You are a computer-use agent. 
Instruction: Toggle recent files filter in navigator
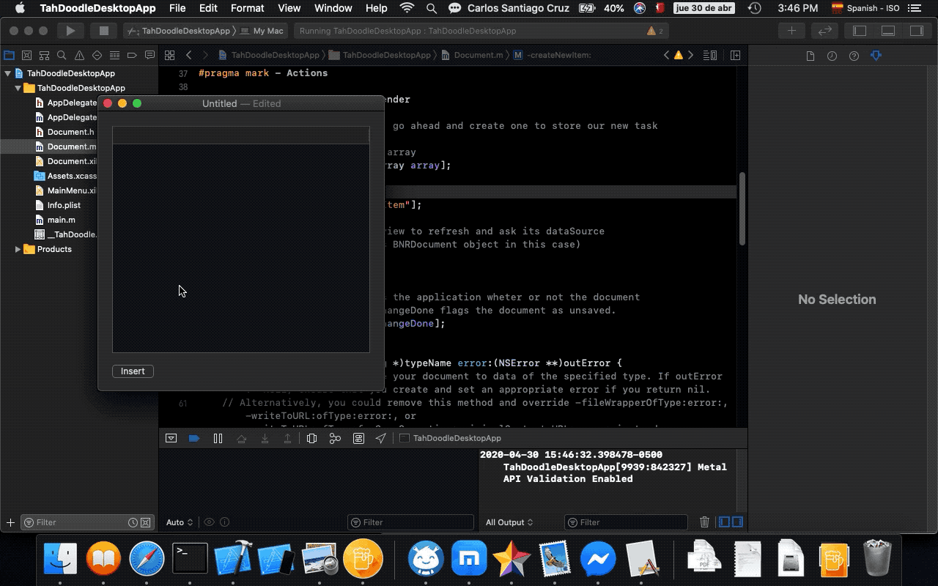coord(133,522)
